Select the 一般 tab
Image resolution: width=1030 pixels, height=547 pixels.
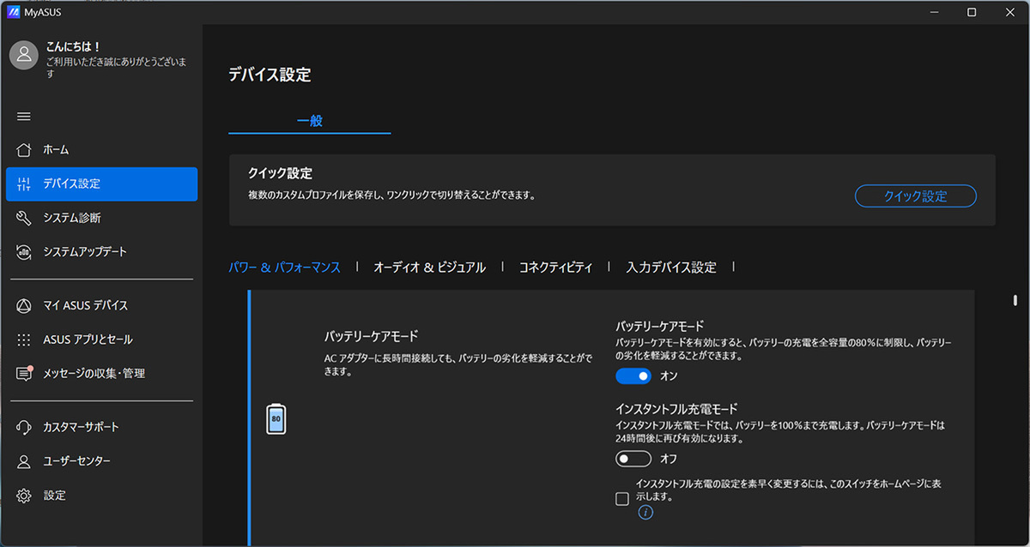(309, 121)
